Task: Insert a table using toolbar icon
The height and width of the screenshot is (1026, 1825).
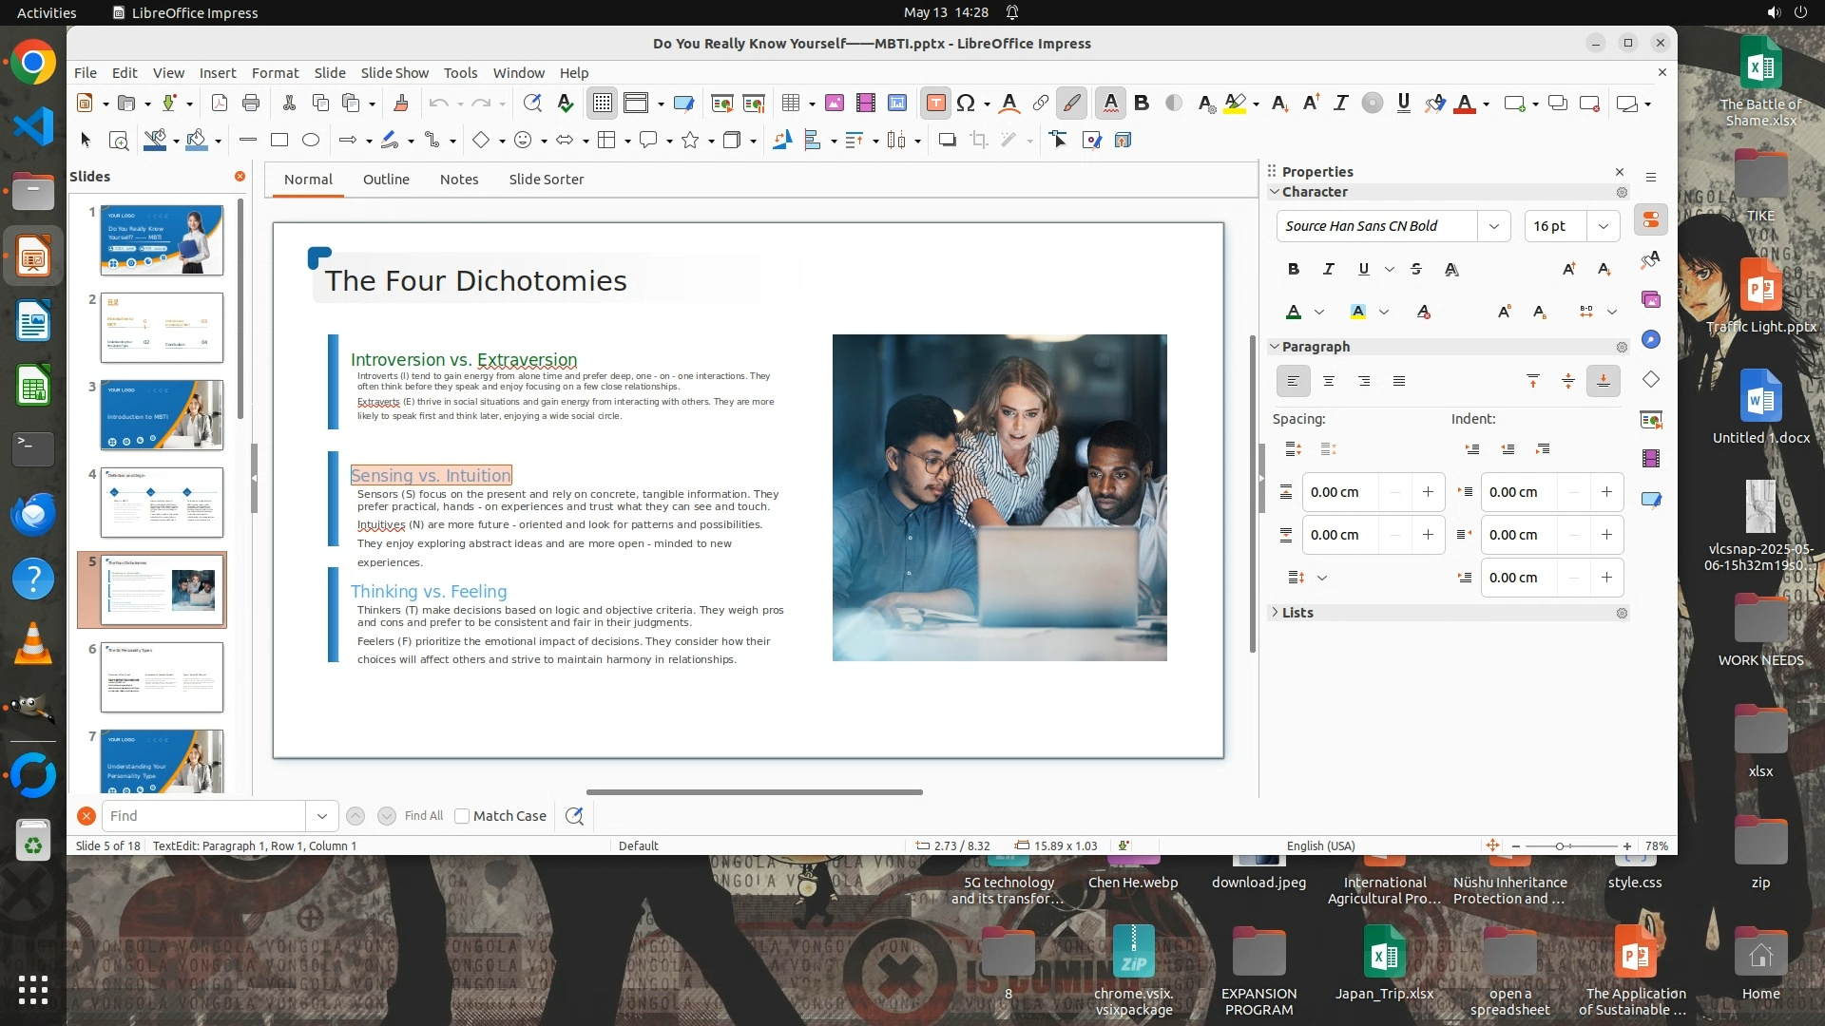Action: [x=790, y=104]
